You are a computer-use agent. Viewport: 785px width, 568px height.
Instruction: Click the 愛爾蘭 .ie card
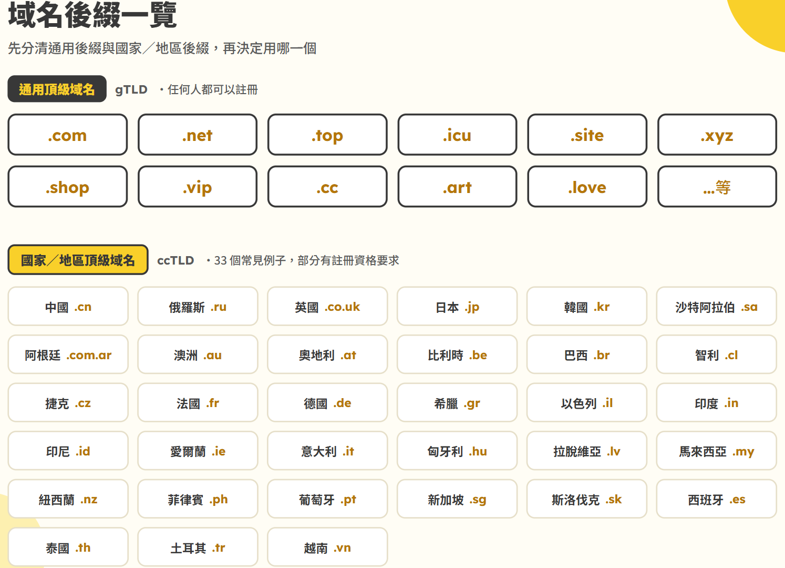[198, 451]
